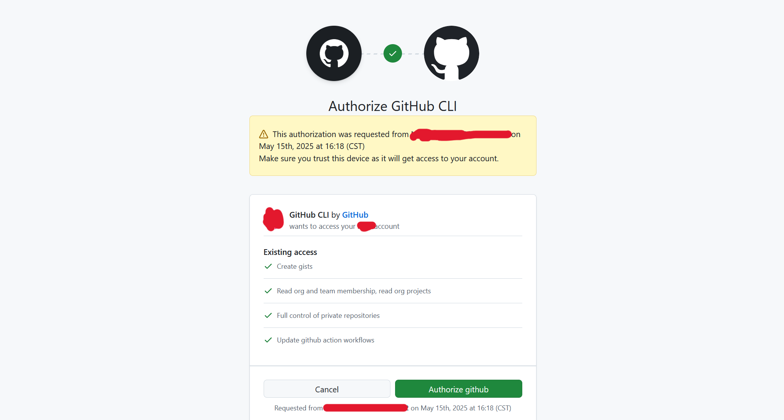
Task: Select Read org and team membership row
Action: pos(393,291)
